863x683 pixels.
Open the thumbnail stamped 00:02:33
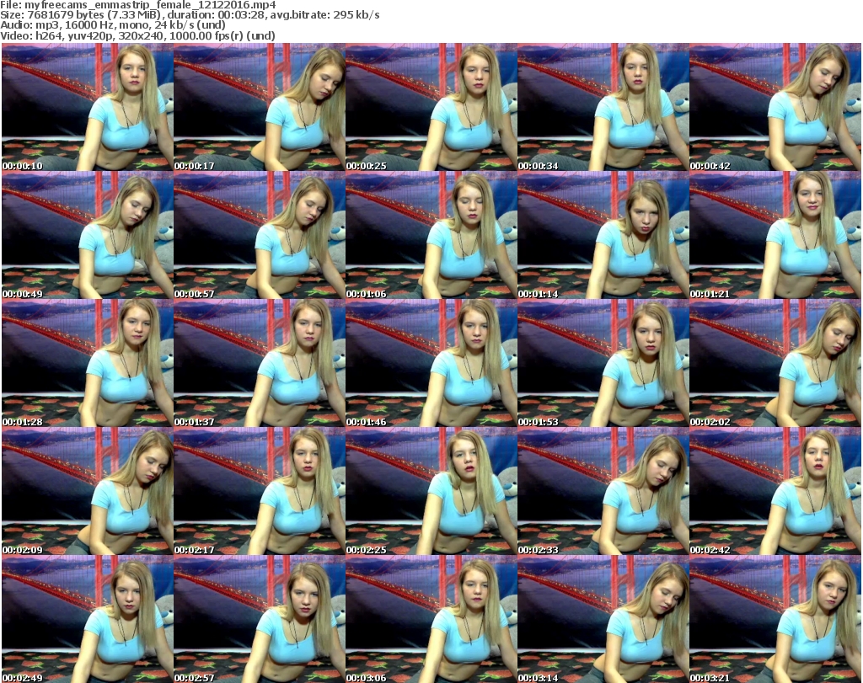(603, 492)
